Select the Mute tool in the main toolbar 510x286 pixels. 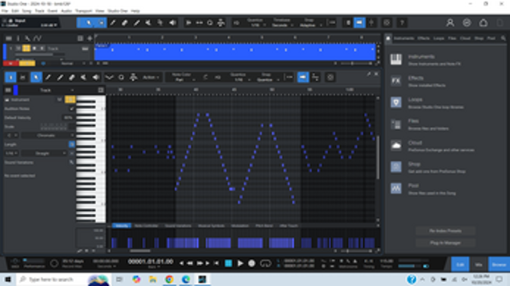(x=148, y=23)
